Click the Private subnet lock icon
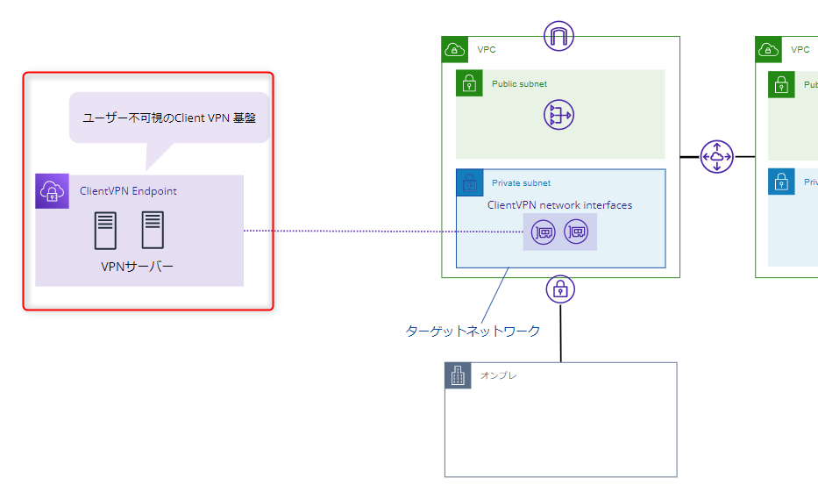Screen dimensions: 818x499 click(x=470, y=182)
